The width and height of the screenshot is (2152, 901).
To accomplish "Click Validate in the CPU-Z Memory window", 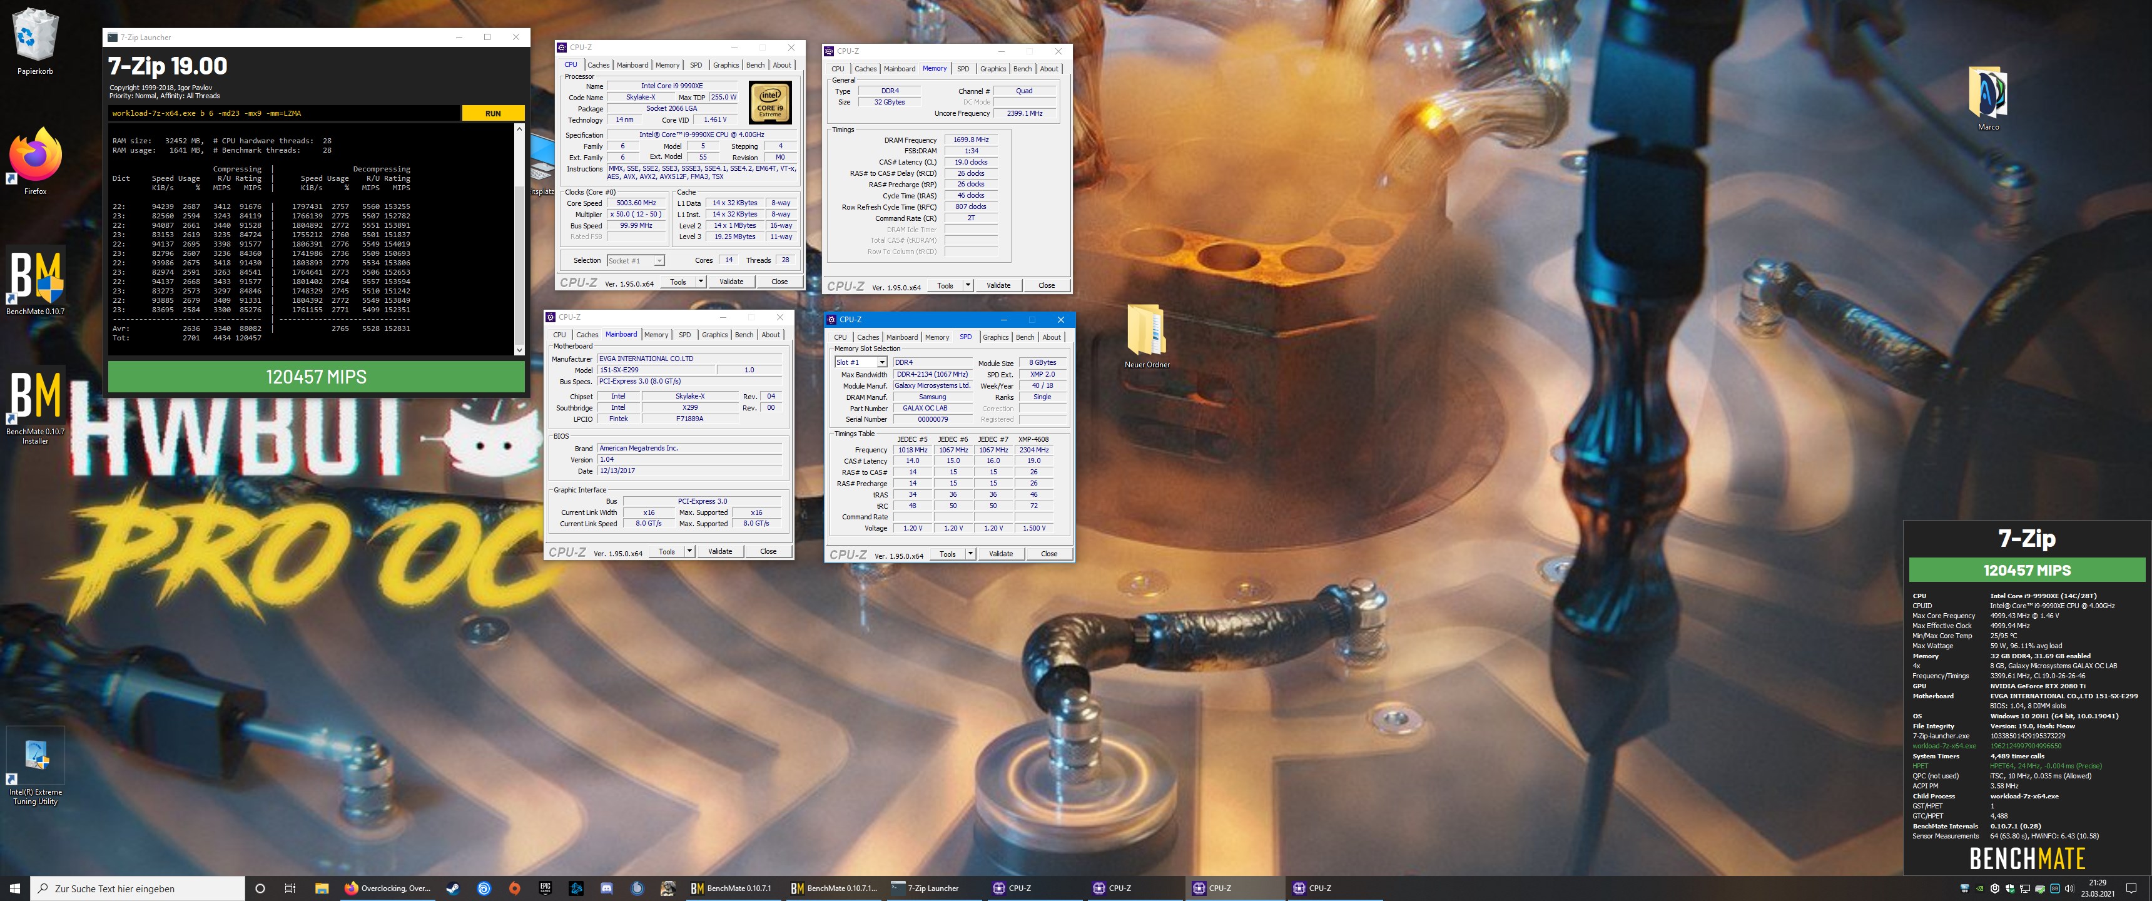I will tap(998, 286).
